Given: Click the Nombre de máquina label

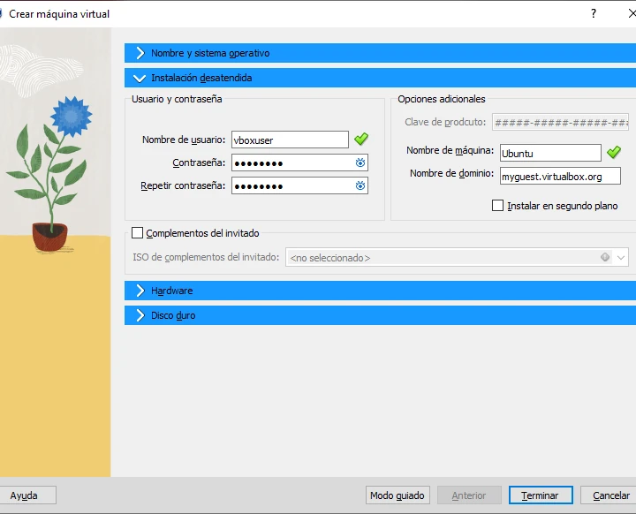Looking at the screenshot, I should pos(450,150).
